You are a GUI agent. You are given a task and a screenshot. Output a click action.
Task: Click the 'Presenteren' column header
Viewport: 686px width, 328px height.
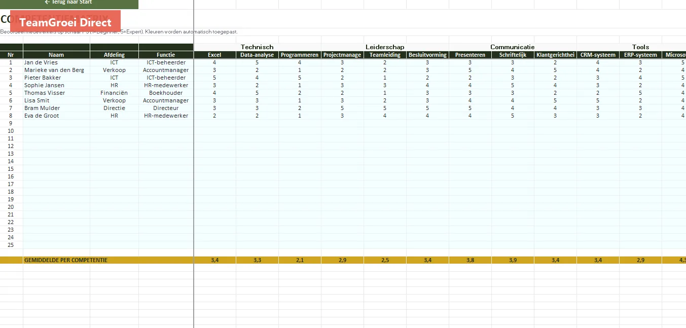(x=470, y=55)
